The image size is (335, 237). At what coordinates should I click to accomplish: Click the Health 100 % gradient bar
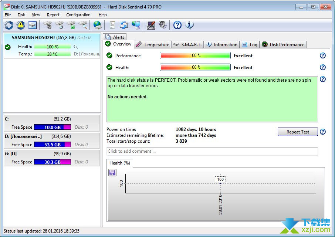coord(195,67)
